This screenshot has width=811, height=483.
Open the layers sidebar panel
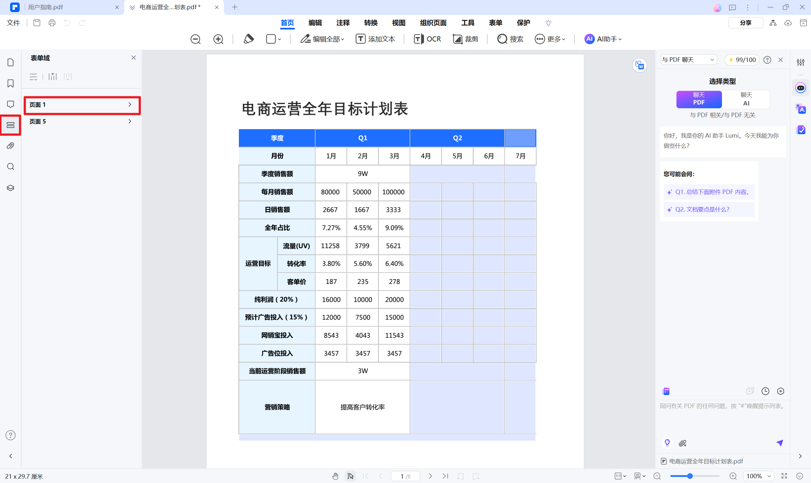tap(10, 188)
